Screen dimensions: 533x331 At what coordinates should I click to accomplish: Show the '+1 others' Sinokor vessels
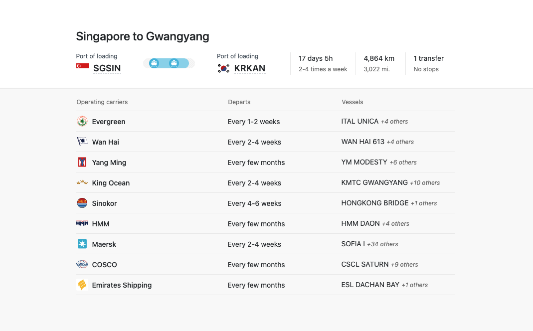point(423,203)
